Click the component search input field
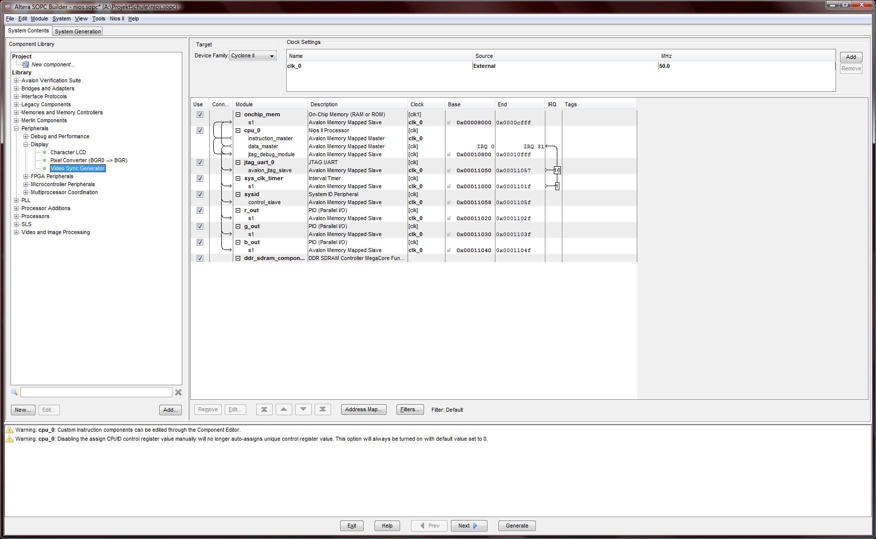The height and width of the screenshot is (539, 876). [96, 392]
